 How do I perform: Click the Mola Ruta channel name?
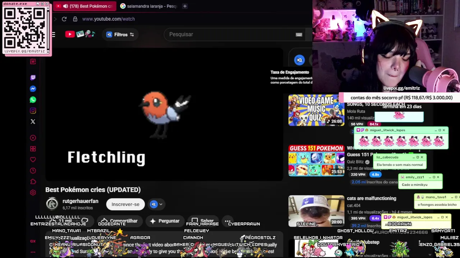pyautogui.click(x=356, y=111)
